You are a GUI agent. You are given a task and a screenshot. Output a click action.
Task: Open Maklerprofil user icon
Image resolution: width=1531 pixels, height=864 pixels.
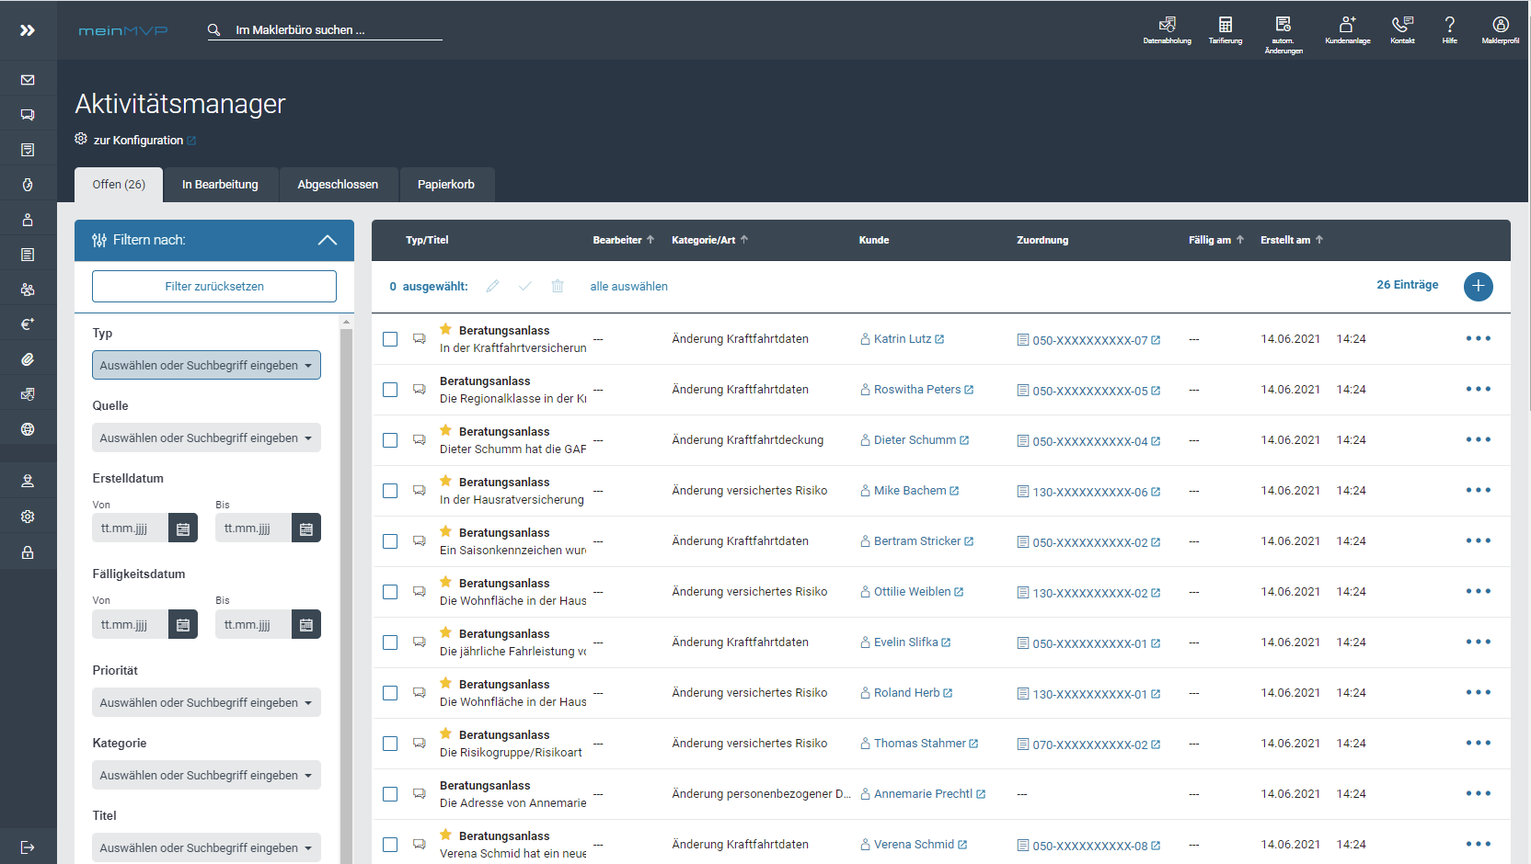click(x=1500, y=29)
